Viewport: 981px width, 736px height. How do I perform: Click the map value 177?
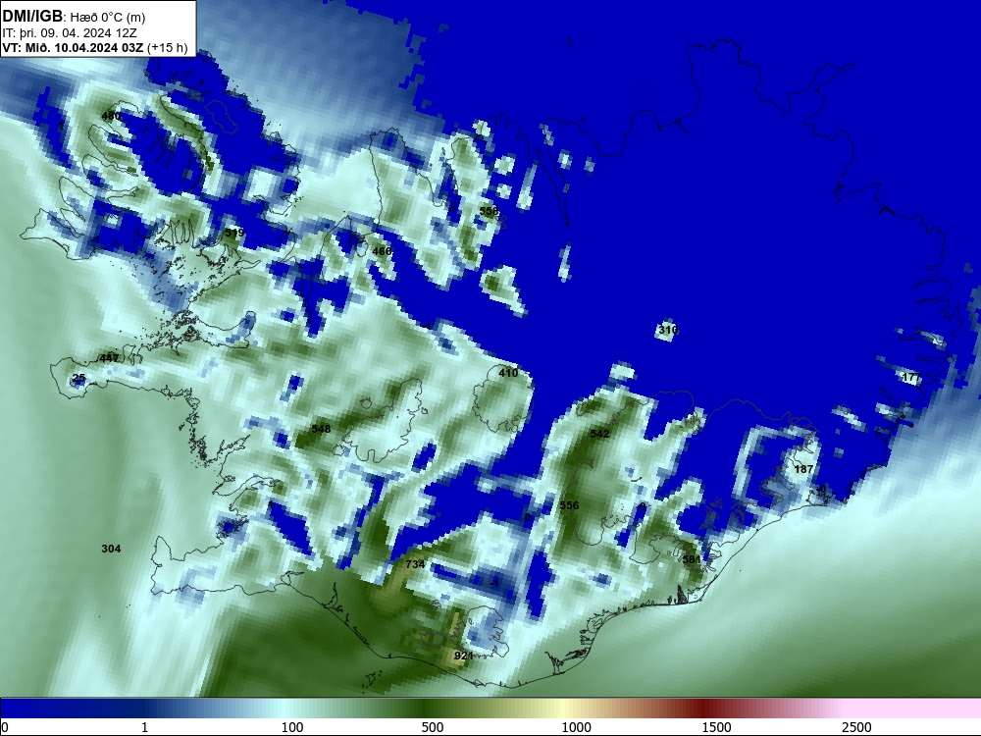point(911,378)
